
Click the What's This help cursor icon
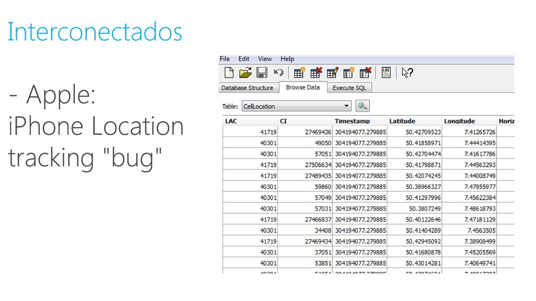click(x=407, y=73)
